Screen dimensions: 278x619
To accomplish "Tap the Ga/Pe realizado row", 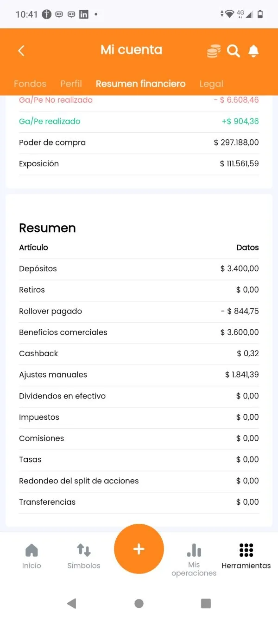I will pos(139,122).
